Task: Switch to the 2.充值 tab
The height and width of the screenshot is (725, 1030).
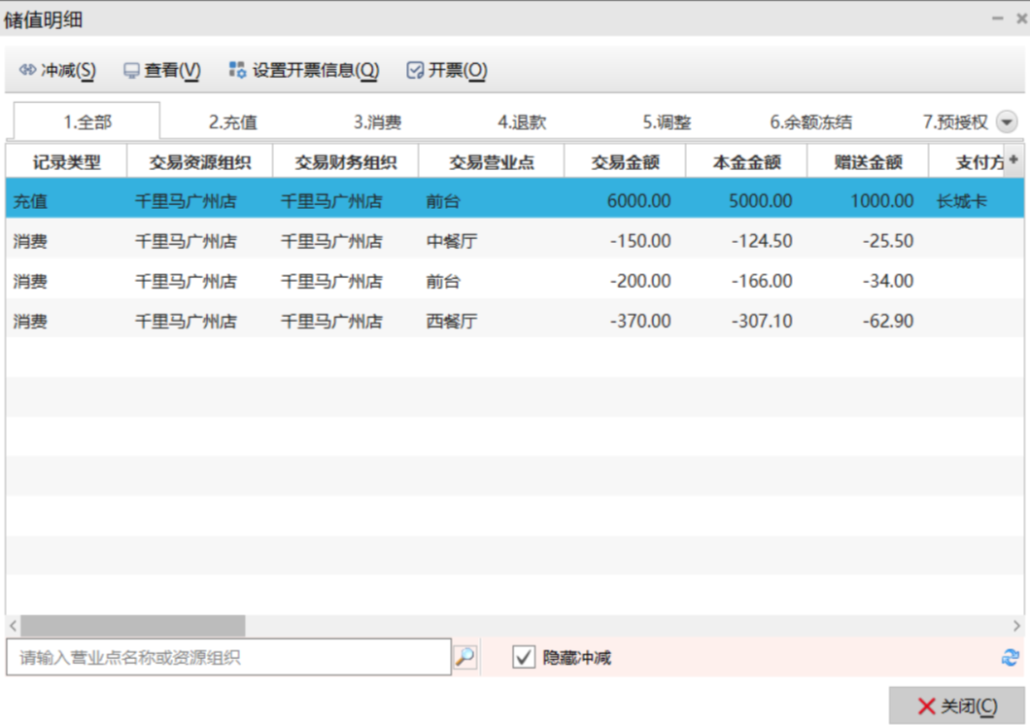Action: 232,122
